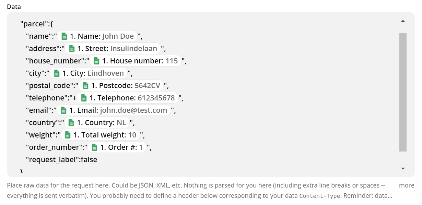Click the vertical scrollbar thumb

(403, 92)
